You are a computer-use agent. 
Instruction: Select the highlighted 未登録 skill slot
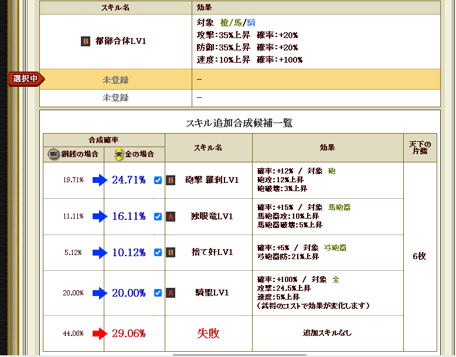click(240, 79)
